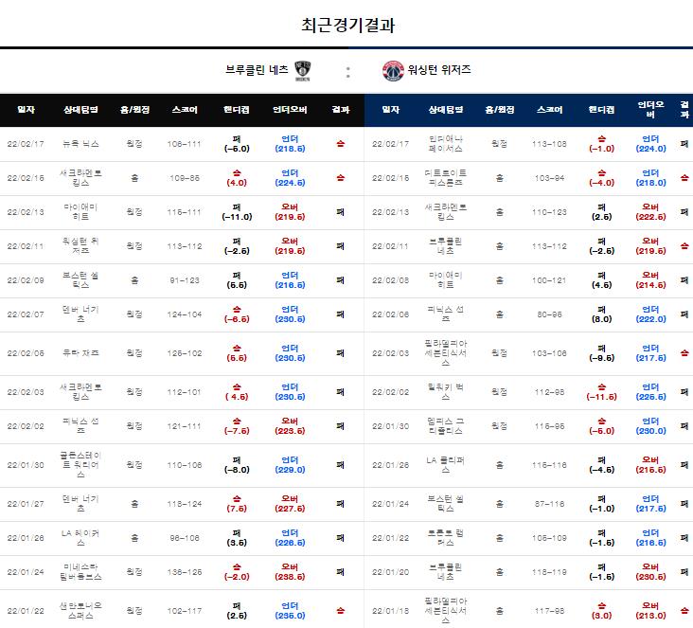Click the 102-117 score cell

point(185,611)
